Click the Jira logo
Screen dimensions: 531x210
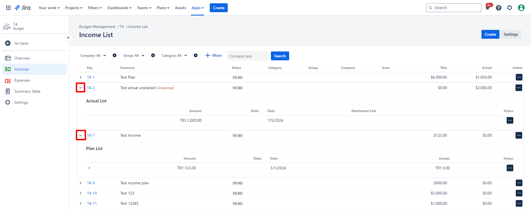(x=22, y=8)
